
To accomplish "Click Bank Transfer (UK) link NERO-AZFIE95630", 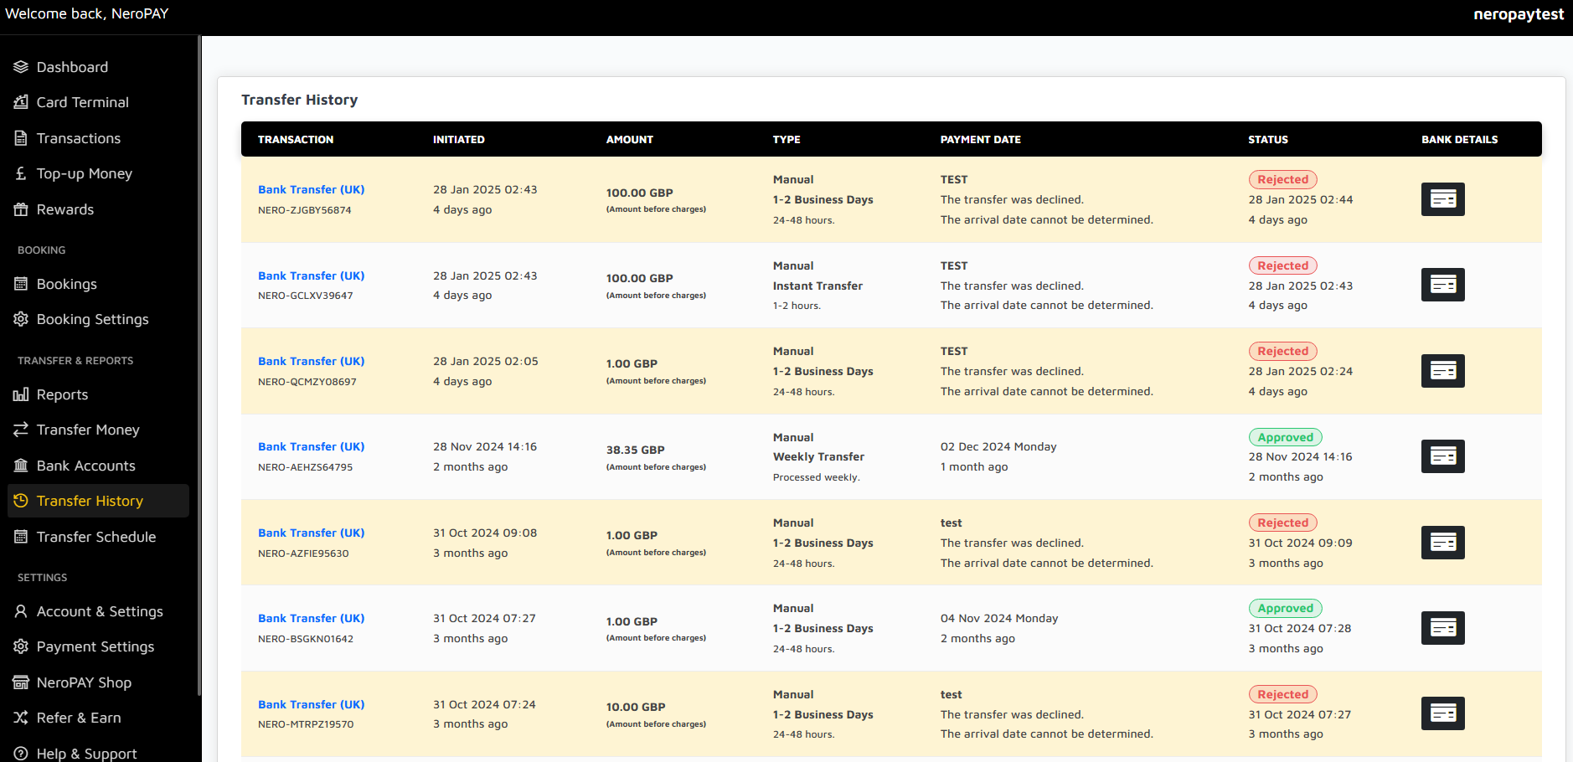I will coord(311,533).
